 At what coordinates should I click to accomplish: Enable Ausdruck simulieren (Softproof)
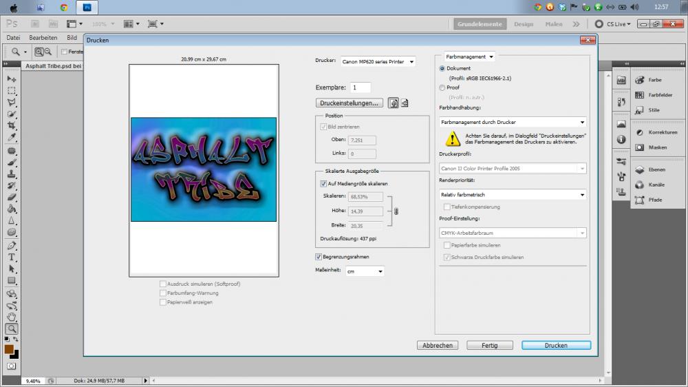tap(163, 284)
